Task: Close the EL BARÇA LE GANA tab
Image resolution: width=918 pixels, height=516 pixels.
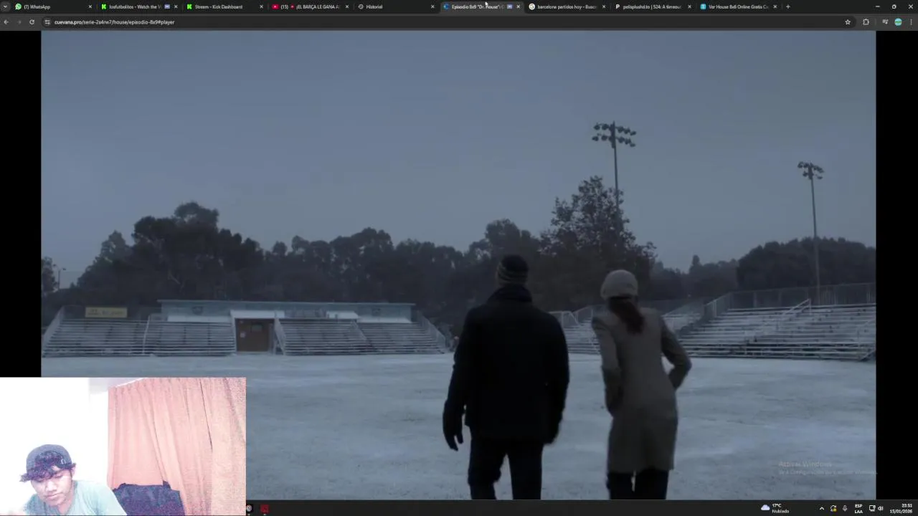Action: 347,6
